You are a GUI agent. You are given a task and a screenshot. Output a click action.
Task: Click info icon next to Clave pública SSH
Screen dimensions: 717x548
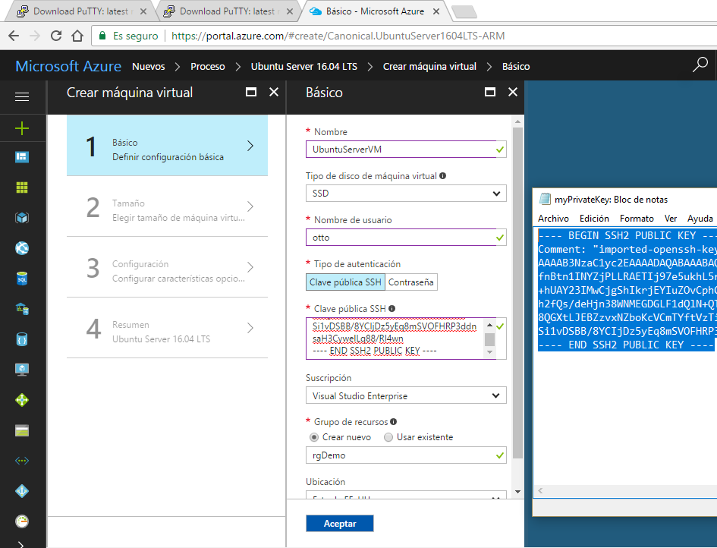coord(392,309)
